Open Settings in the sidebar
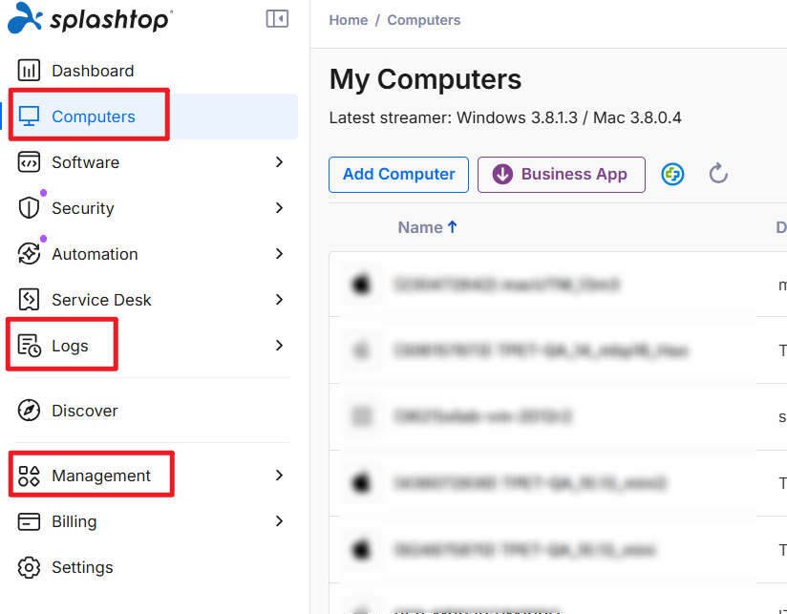Screen dimensions: 787x614 coord(82,567)
